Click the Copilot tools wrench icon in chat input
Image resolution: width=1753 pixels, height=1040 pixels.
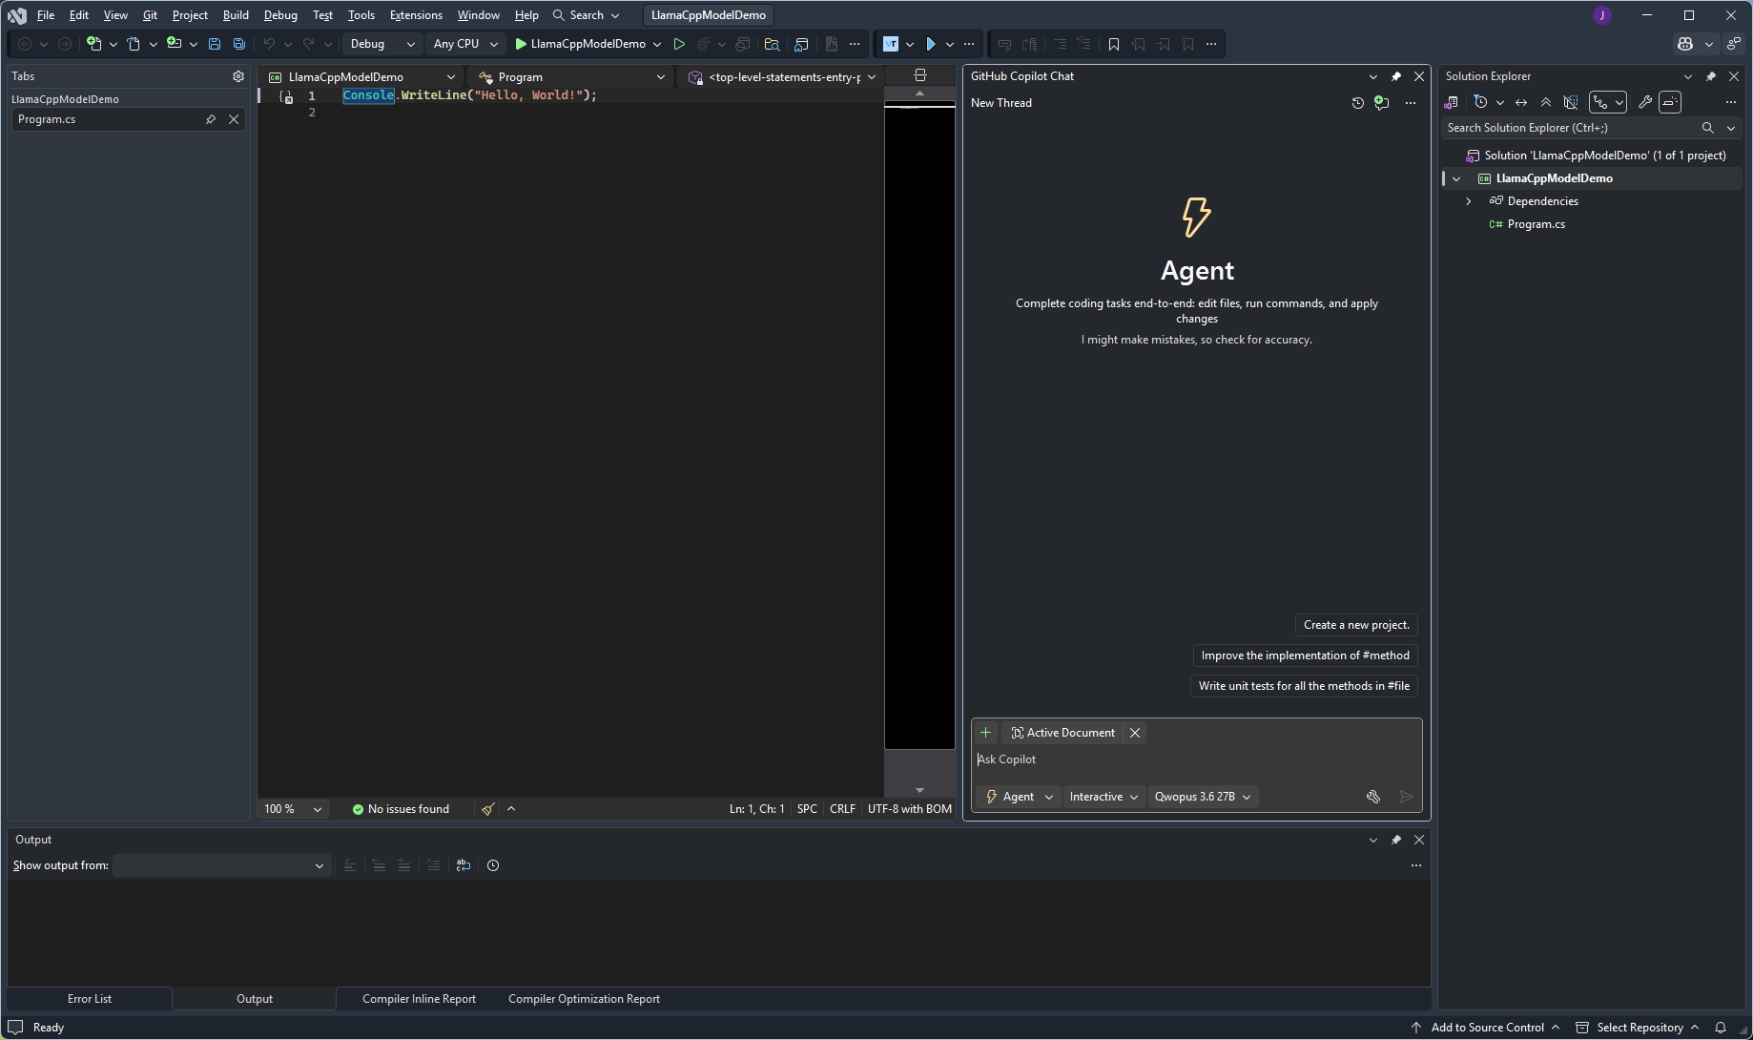point(1373,797)
